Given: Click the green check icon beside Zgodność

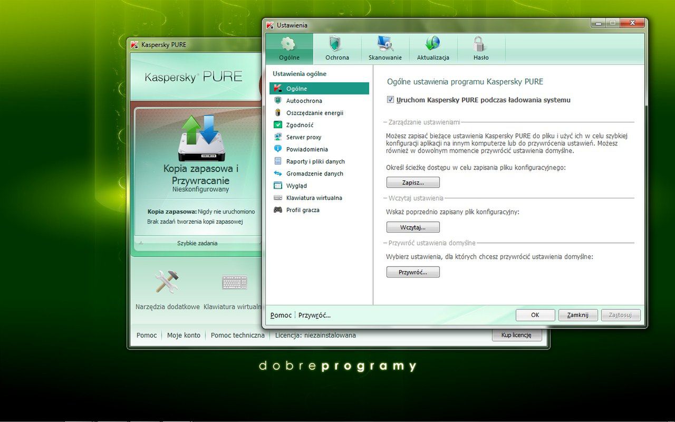Looking at the screenshot, I should click(278, 125).
